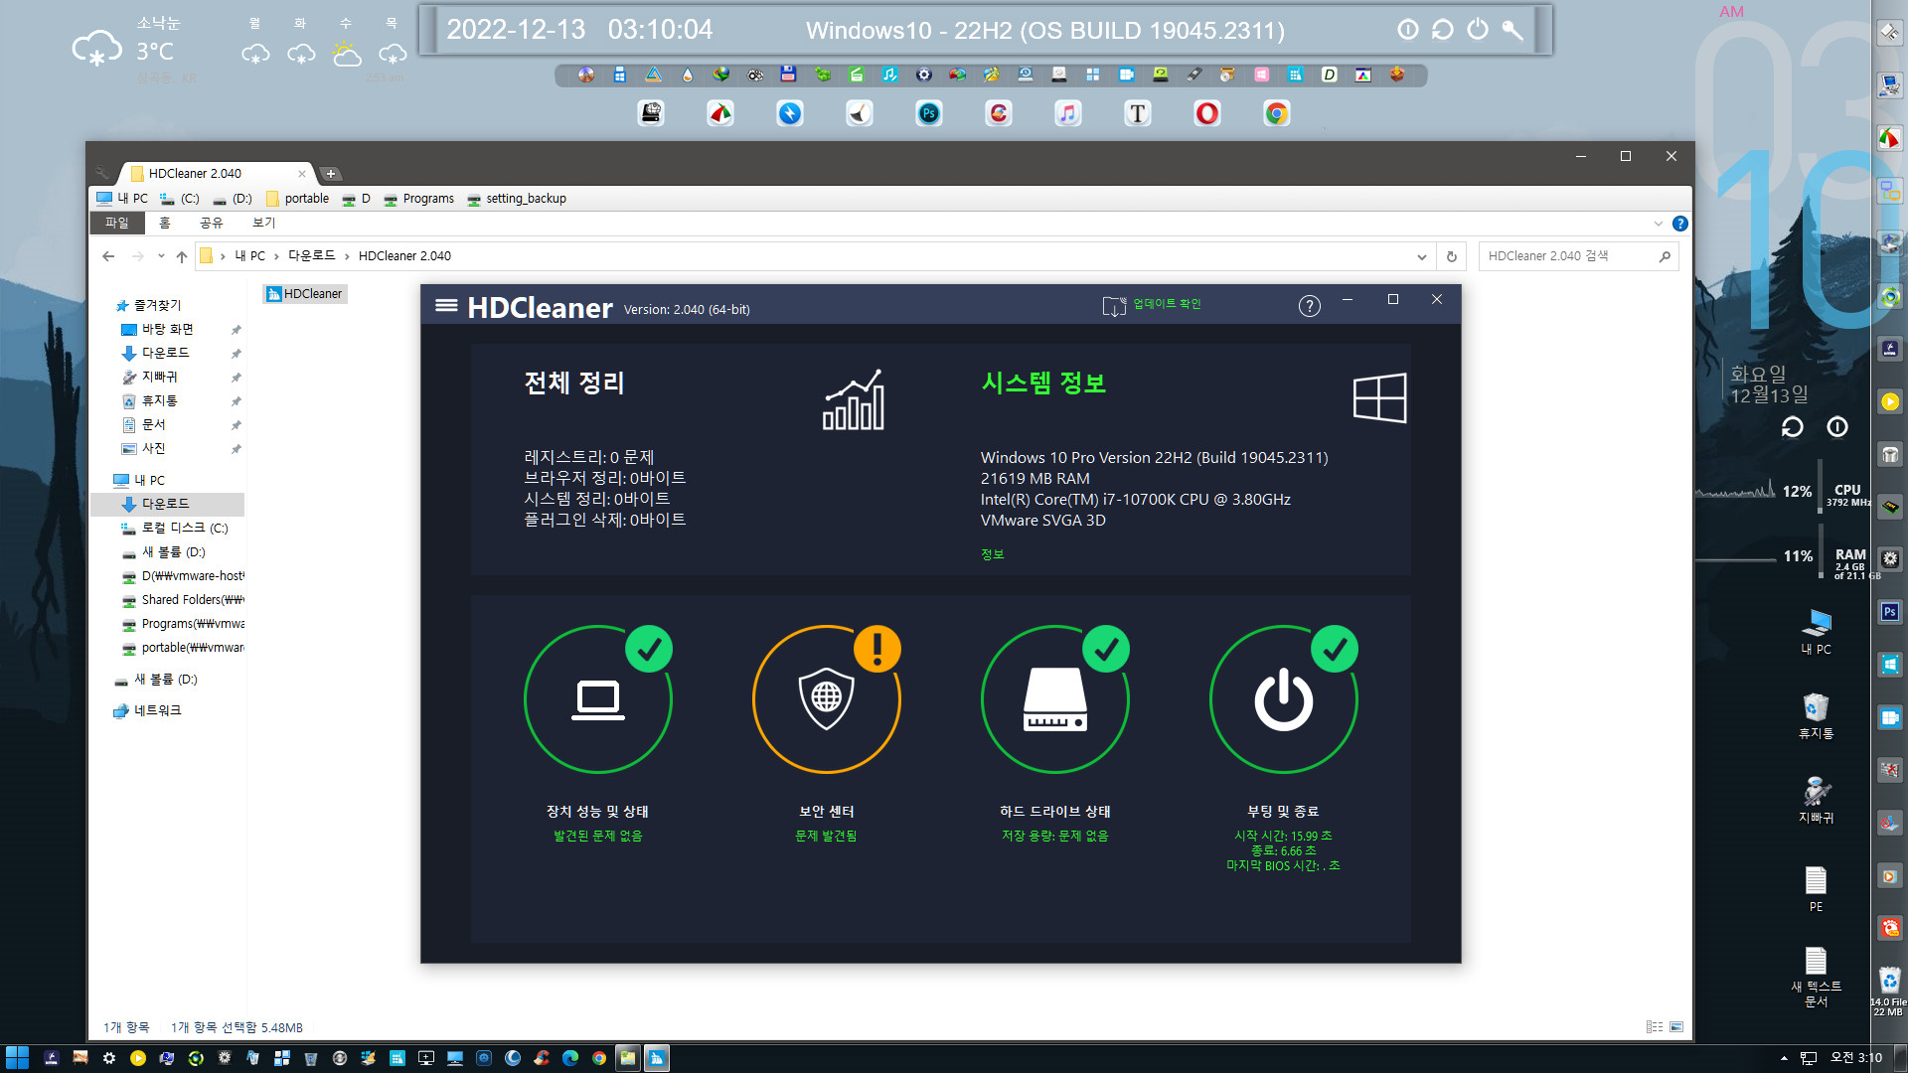Open the hard drive status circle
This screenshot has height=1073, width=1908.
coord(1055,699)
